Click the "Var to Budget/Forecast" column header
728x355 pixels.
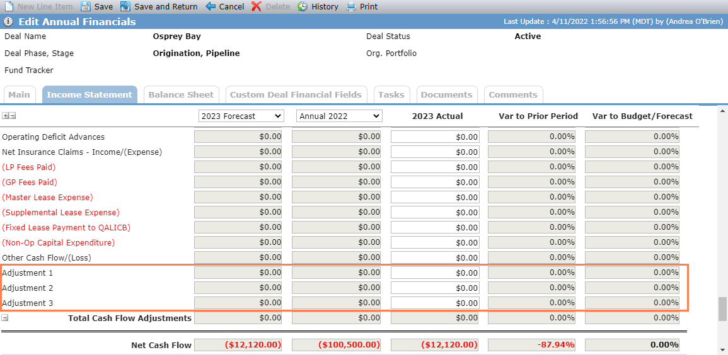point(642,116)
